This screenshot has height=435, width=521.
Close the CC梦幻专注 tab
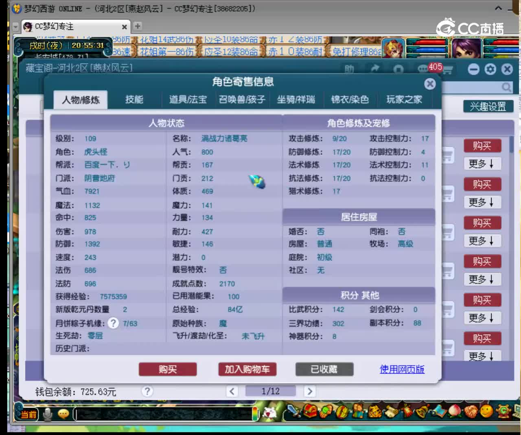[125, 27]
